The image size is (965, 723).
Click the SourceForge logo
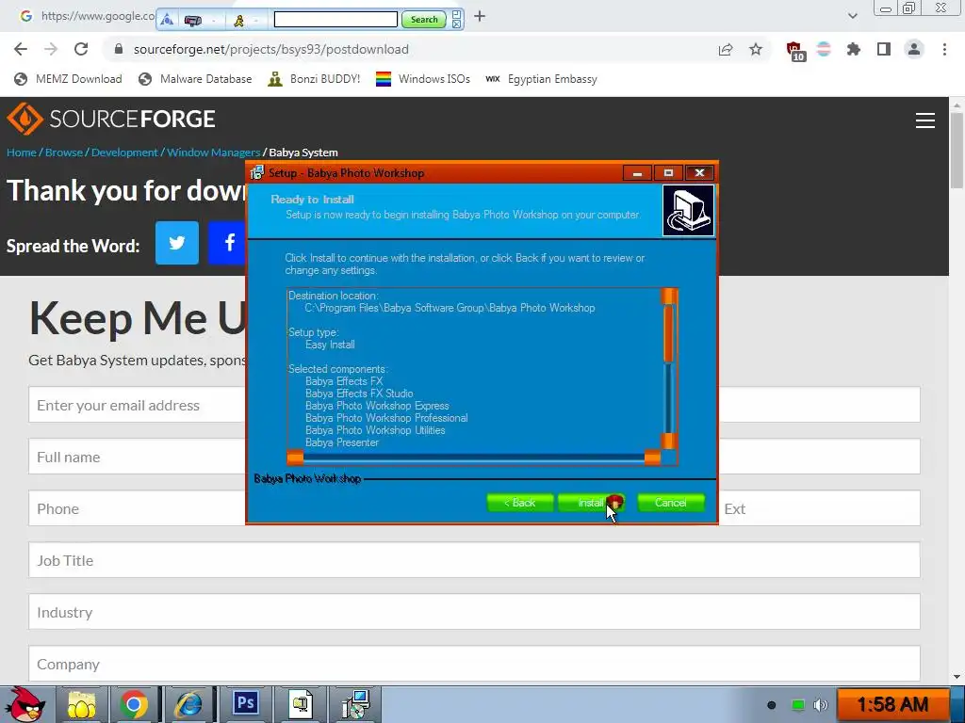coord(111,119)
